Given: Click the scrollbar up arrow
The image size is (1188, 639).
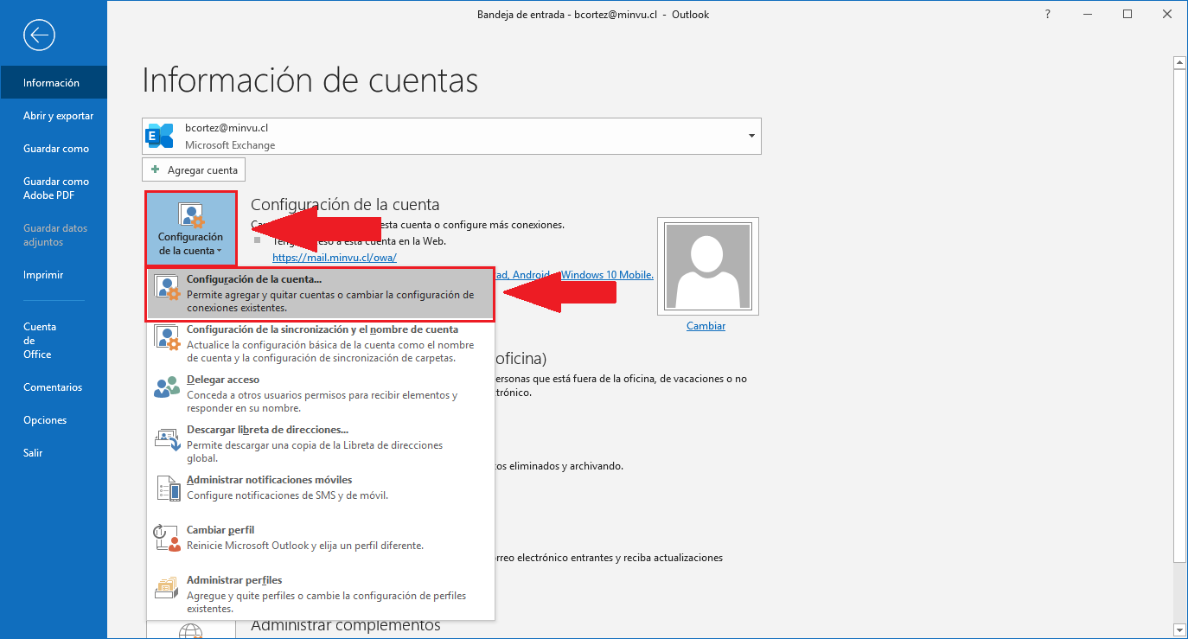Looking at the screenshot, I should pyautogui.click(x=1179, y=63).
